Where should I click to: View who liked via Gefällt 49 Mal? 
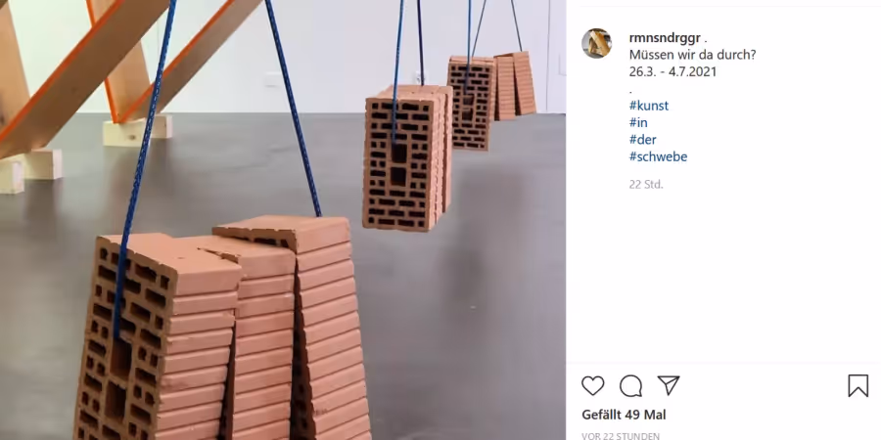[624, 415]
